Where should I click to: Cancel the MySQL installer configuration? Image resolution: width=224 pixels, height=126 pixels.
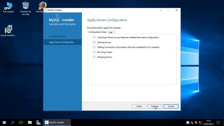click(171, 106)
